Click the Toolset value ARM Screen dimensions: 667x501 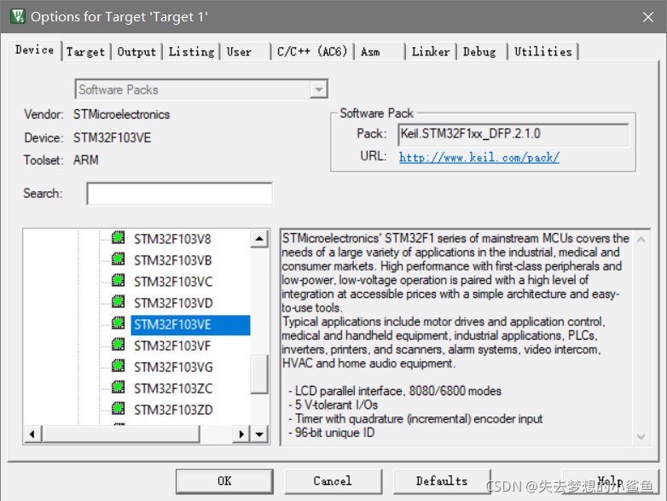point(86,160)
